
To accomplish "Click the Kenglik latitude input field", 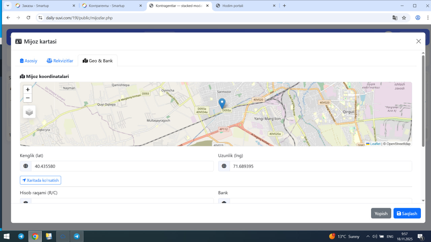I will pyautogui.click(x=122, y=166).
